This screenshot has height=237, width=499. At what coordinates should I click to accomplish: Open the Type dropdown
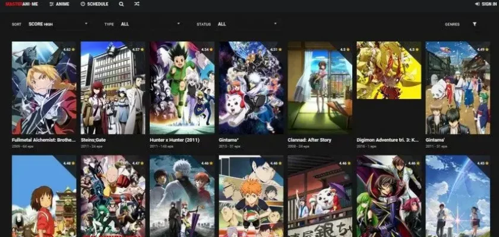click(x=150, y=24)
